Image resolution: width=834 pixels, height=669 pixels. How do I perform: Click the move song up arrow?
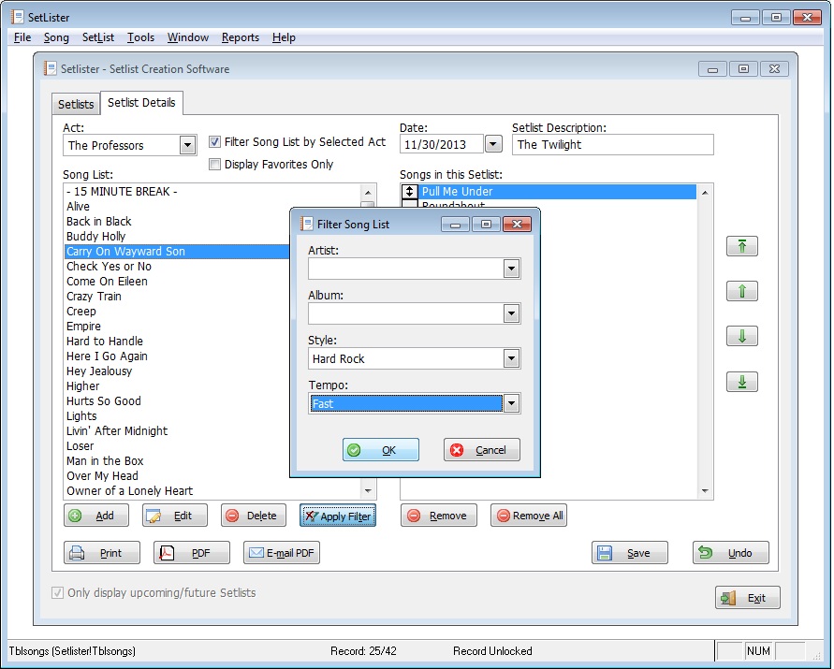click(742, 291)
